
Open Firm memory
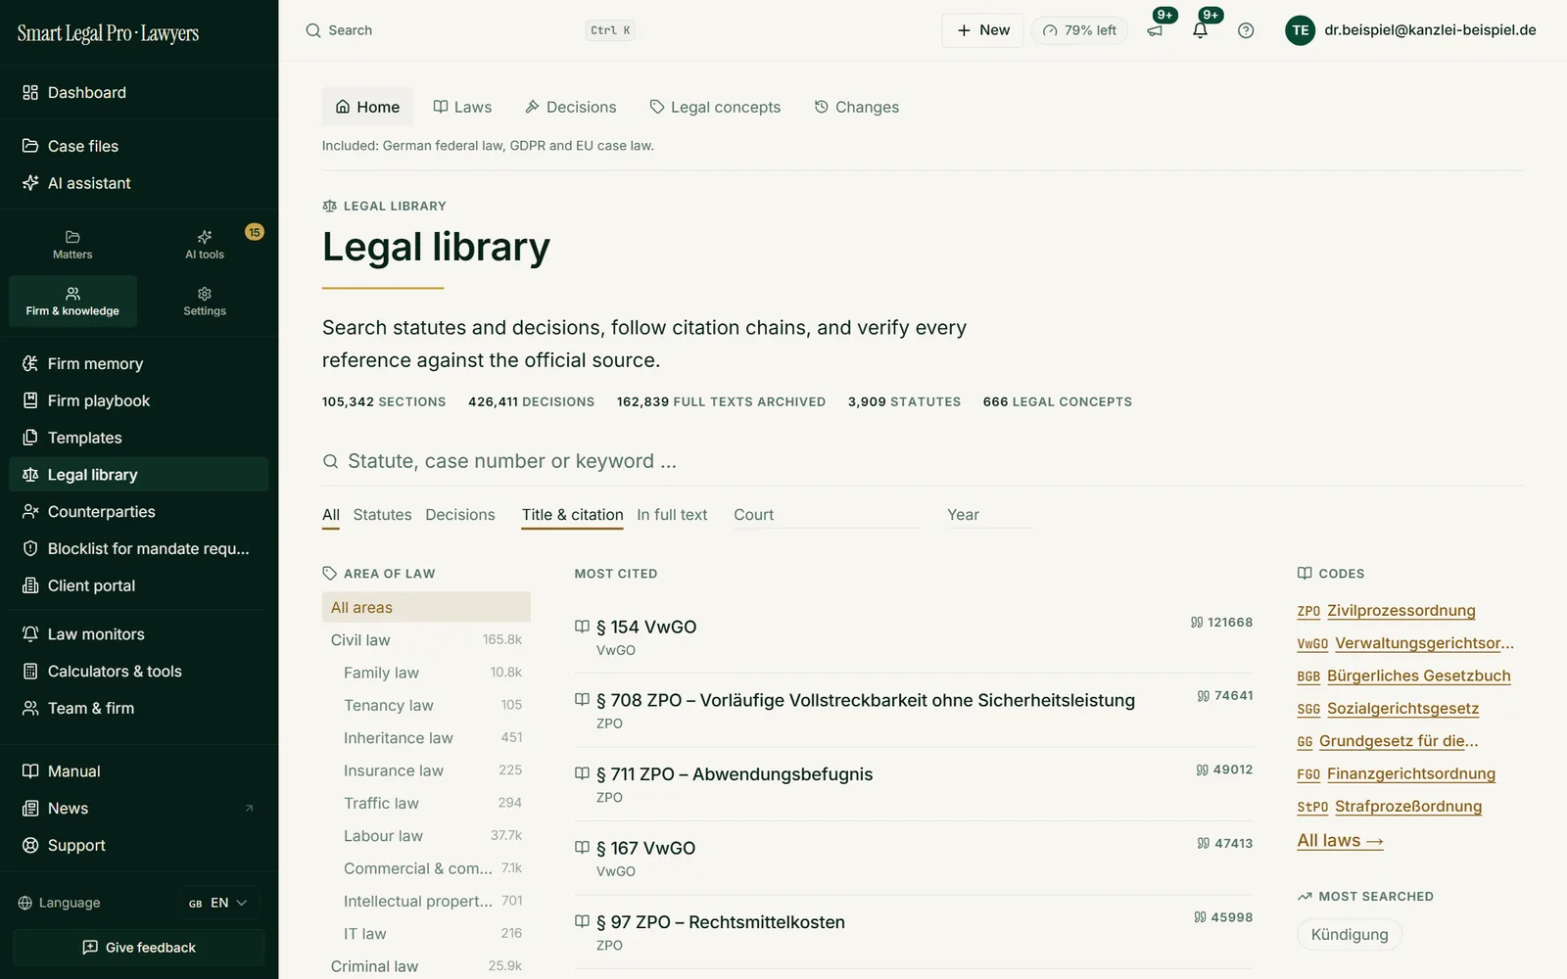click(138, 363)
